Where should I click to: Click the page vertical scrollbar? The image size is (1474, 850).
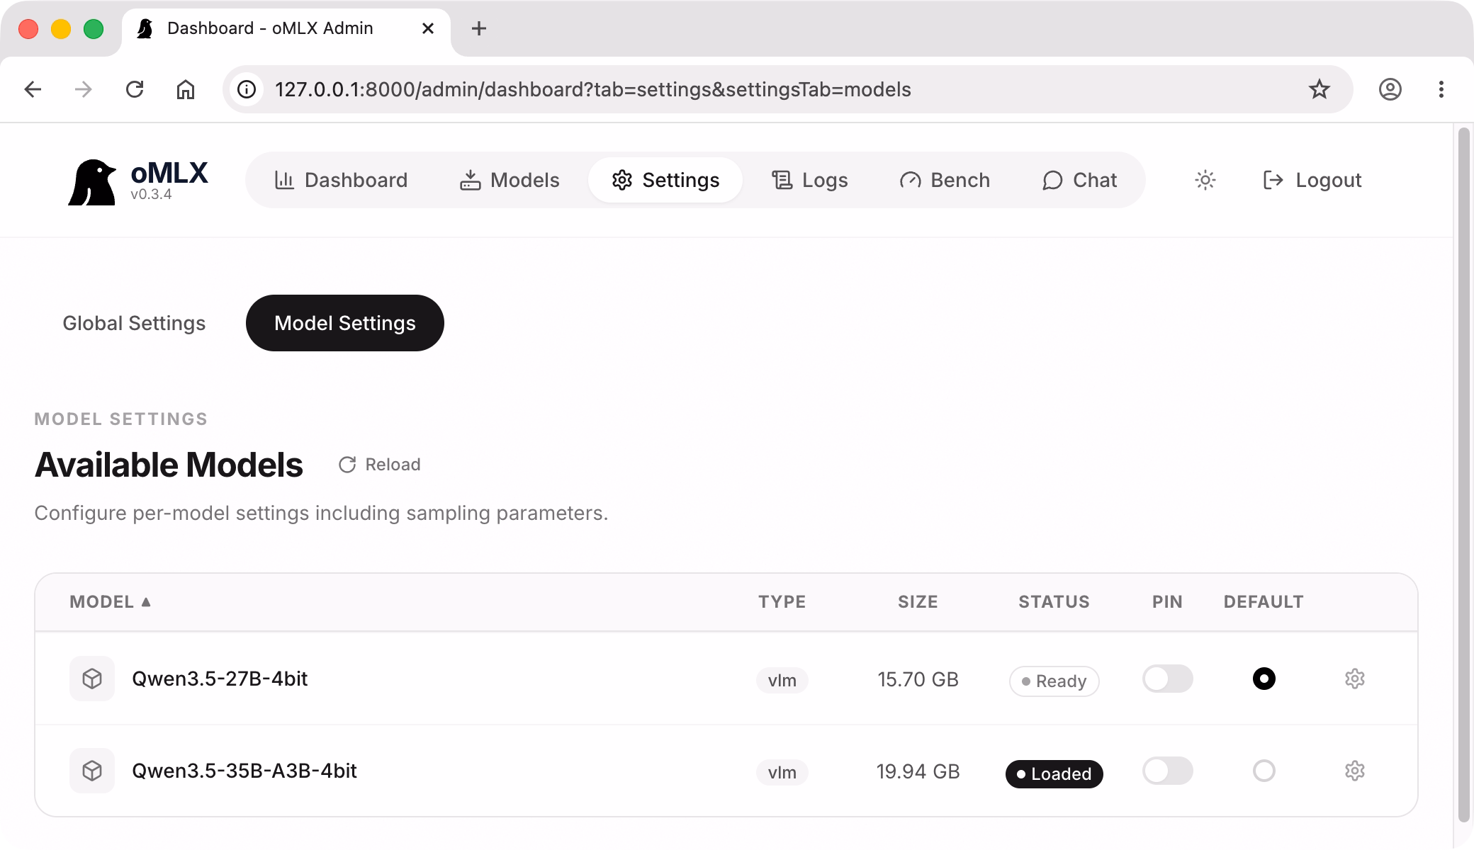point(1463,475)
